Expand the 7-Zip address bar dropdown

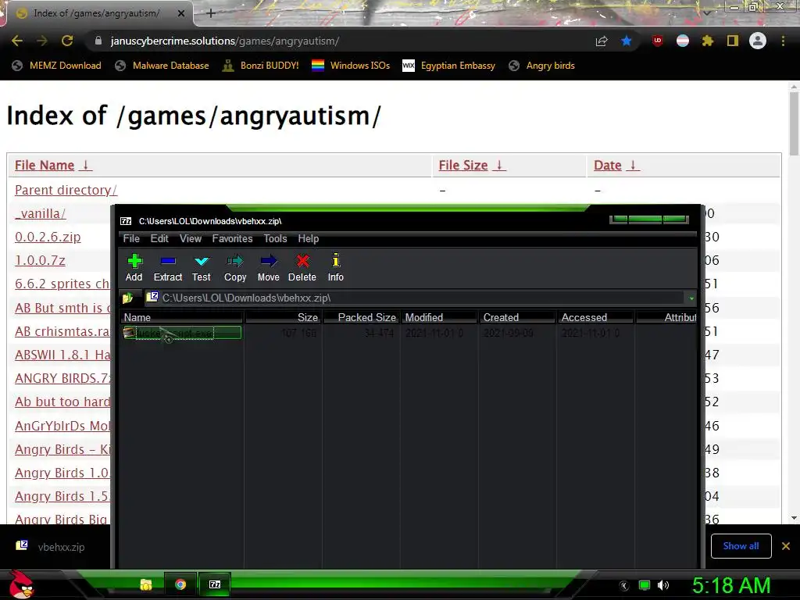coord(691,298)
